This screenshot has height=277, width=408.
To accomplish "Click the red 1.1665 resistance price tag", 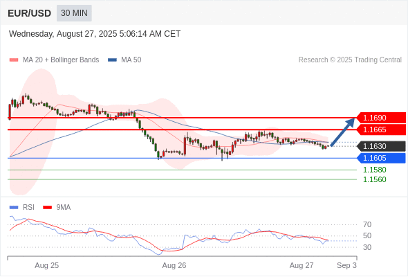I will [381, 129].
